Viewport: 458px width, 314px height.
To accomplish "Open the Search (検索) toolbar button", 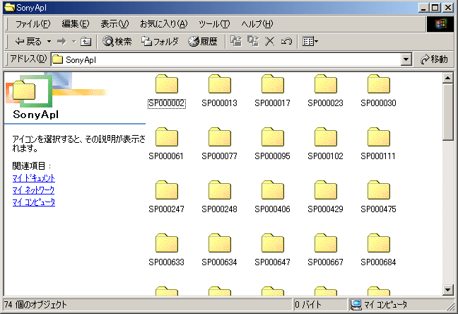I will (117, 42).
